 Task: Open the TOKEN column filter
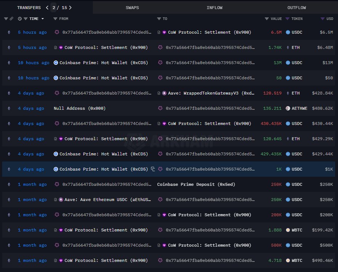coord(287,19)
